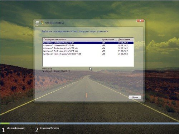Click the Сбор информации step label
179x134 pixels.
pyautogui.click(x=16, y=128)
